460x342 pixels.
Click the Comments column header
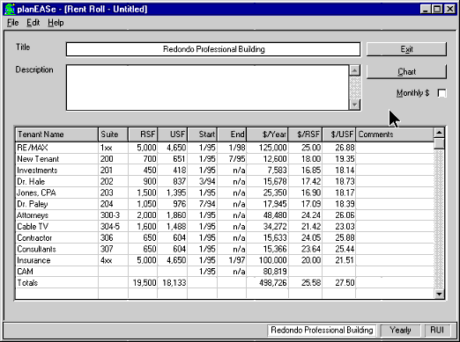click(x=395, y=135)
